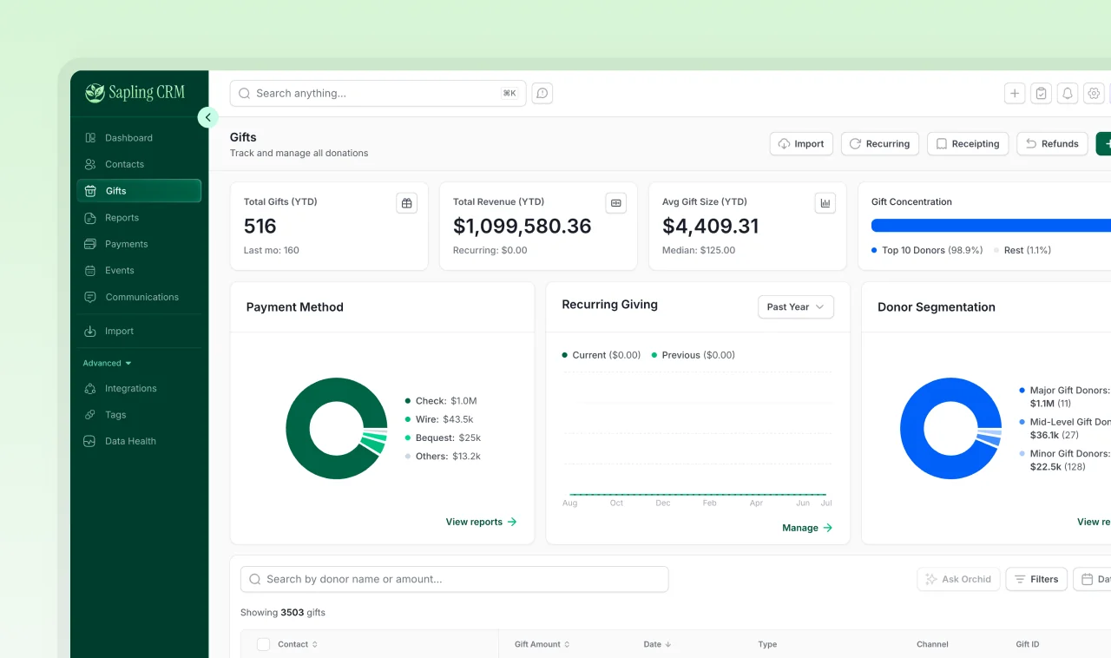Follow the Manage link under Recurring Giving

(807, 528)
